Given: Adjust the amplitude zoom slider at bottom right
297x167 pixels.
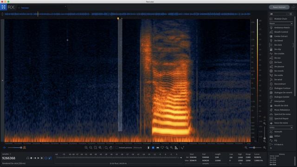Looking at the screenshot, I should click(255, 148).
